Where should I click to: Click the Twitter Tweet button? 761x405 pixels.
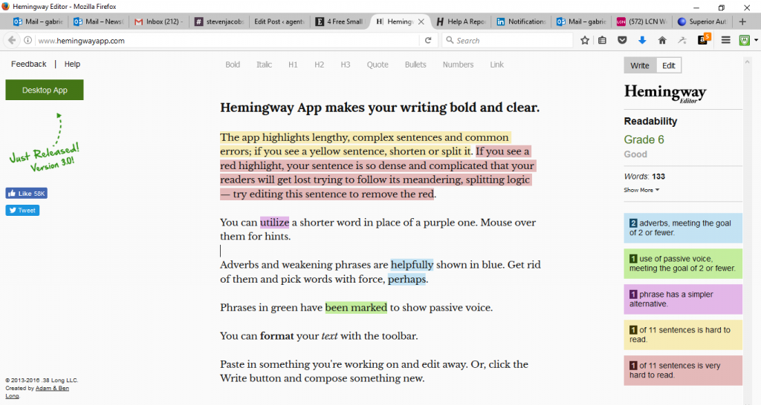tap(22, 210)
